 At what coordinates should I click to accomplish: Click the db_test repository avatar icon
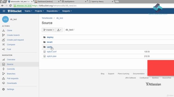[x=5, y=19]
